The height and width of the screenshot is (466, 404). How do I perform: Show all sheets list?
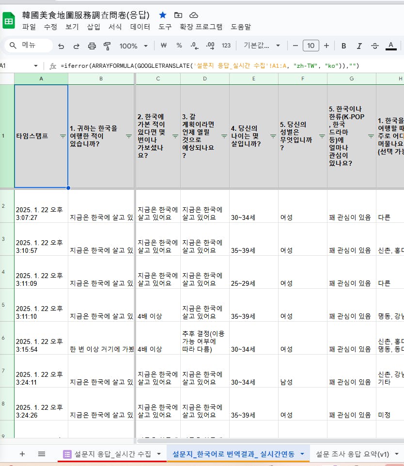[42, 454]
